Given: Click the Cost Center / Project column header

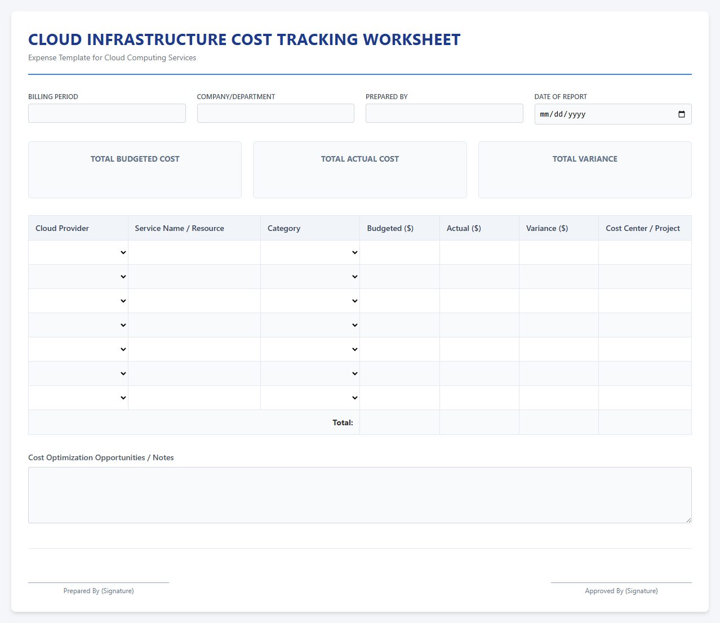Looking at the screenshot, I should [x=645, y=228].
